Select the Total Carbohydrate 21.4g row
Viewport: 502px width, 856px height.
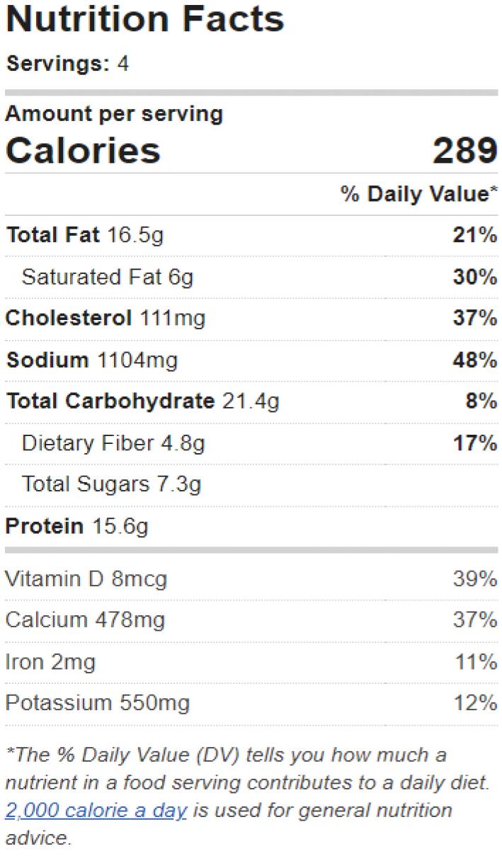[251, 401]
